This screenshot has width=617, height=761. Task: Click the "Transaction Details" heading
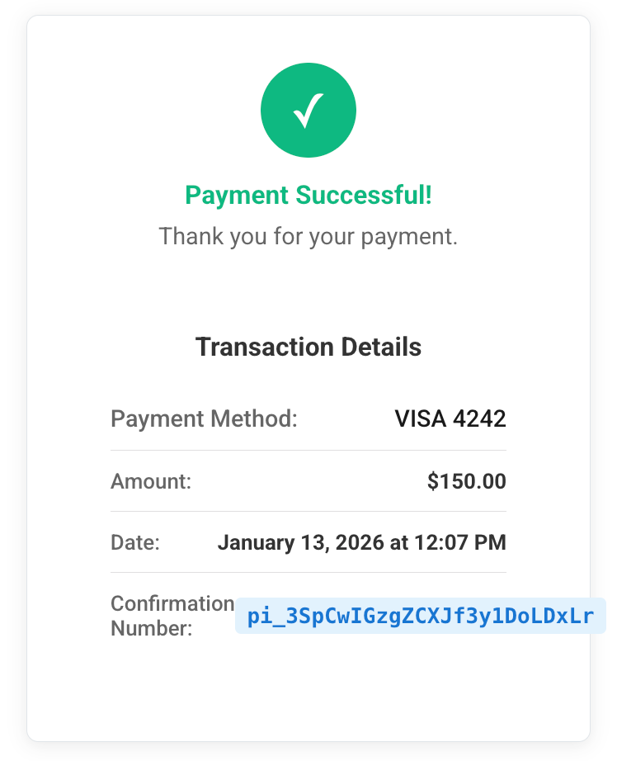[308, 347]
